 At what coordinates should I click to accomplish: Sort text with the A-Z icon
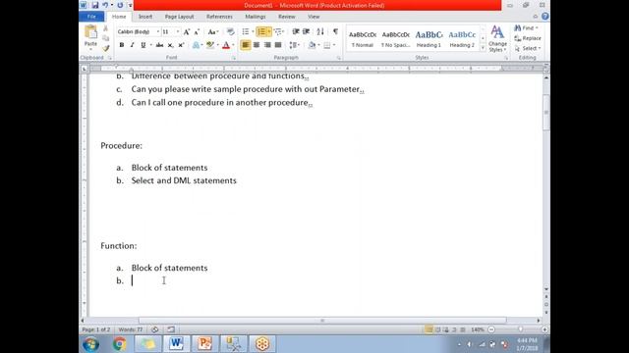tap(320, 31)
